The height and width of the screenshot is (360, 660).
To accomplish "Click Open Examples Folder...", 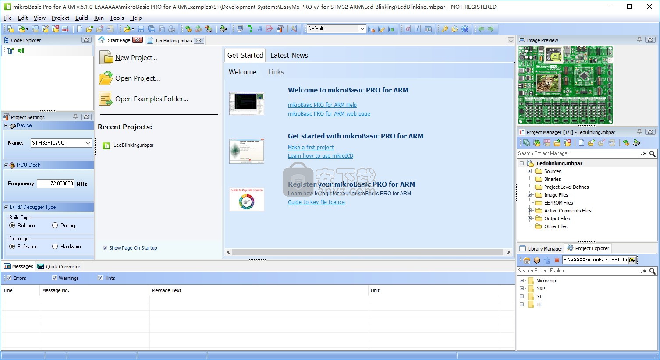I will coord(152,99).
